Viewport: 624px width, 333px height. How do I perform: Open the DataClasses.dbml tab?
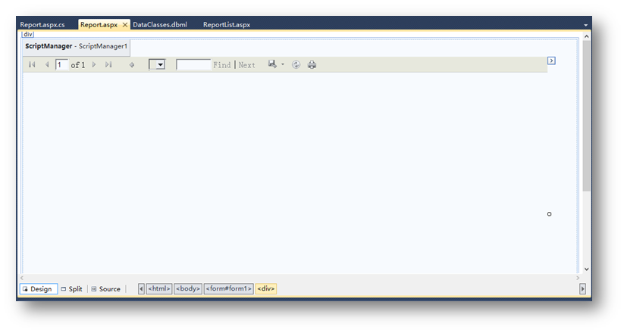tap(160, 25)
